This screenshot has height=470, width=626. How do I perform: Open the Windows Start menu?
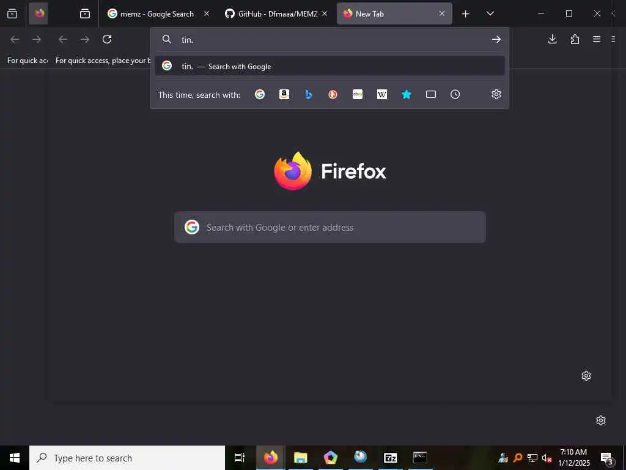[15, 458]
